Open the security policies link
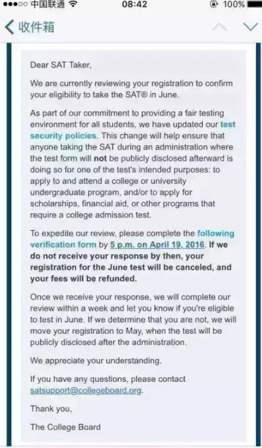The width and height of the screenshot is (262, 448). pyautogui.click(x=63, y=136)
